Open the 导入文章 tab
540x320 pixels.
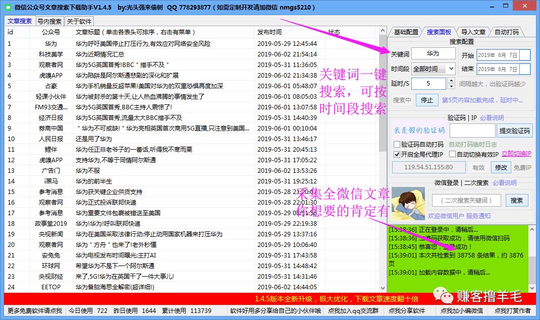click(473, 32)
